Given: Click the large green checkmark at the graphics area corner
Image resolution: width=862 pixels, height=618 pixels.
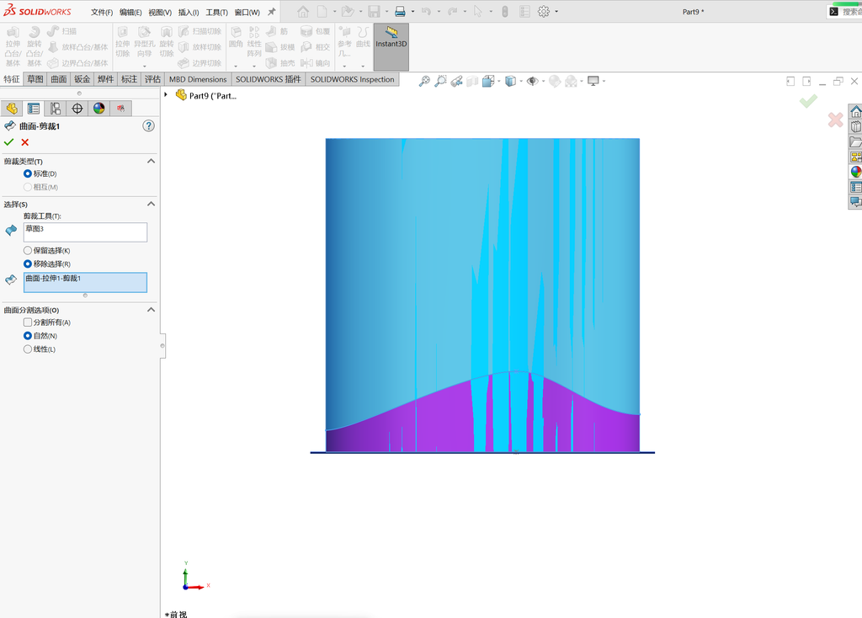Looking at the screenshot, I should point(808,101).
